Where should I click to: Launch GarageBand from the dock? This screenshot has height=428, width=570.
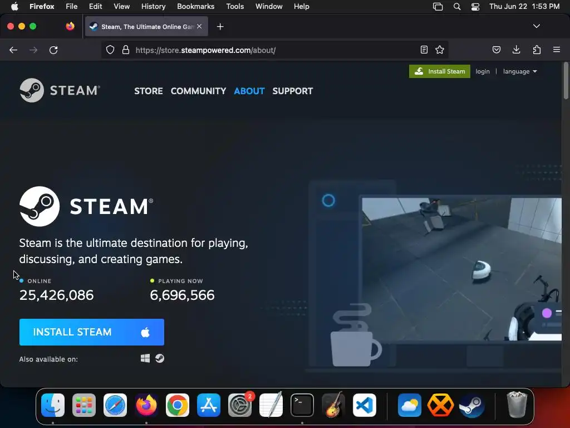point(333,405)
